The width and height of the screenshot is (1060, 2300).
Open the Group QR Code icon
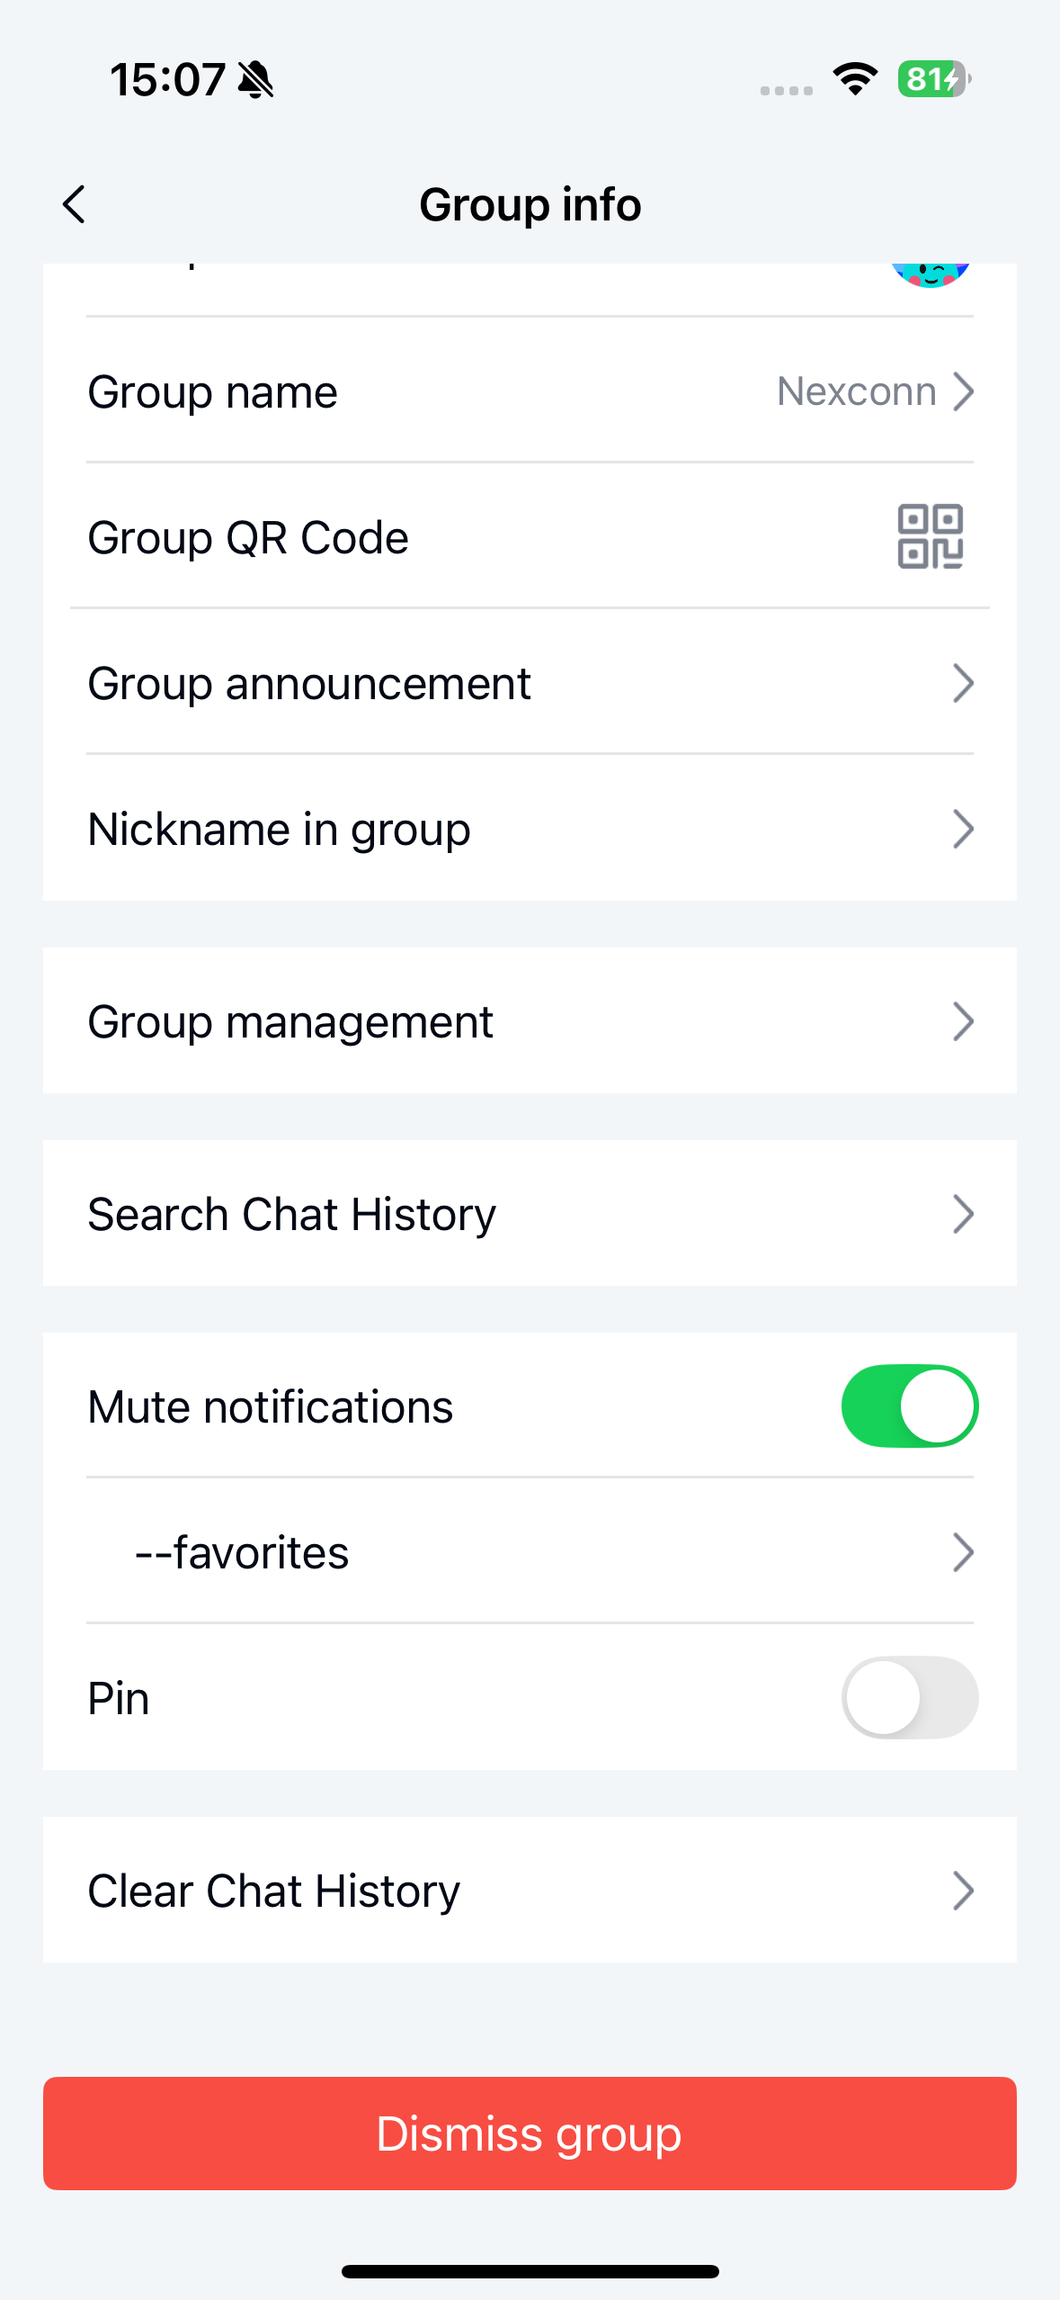tap(930, 536)
